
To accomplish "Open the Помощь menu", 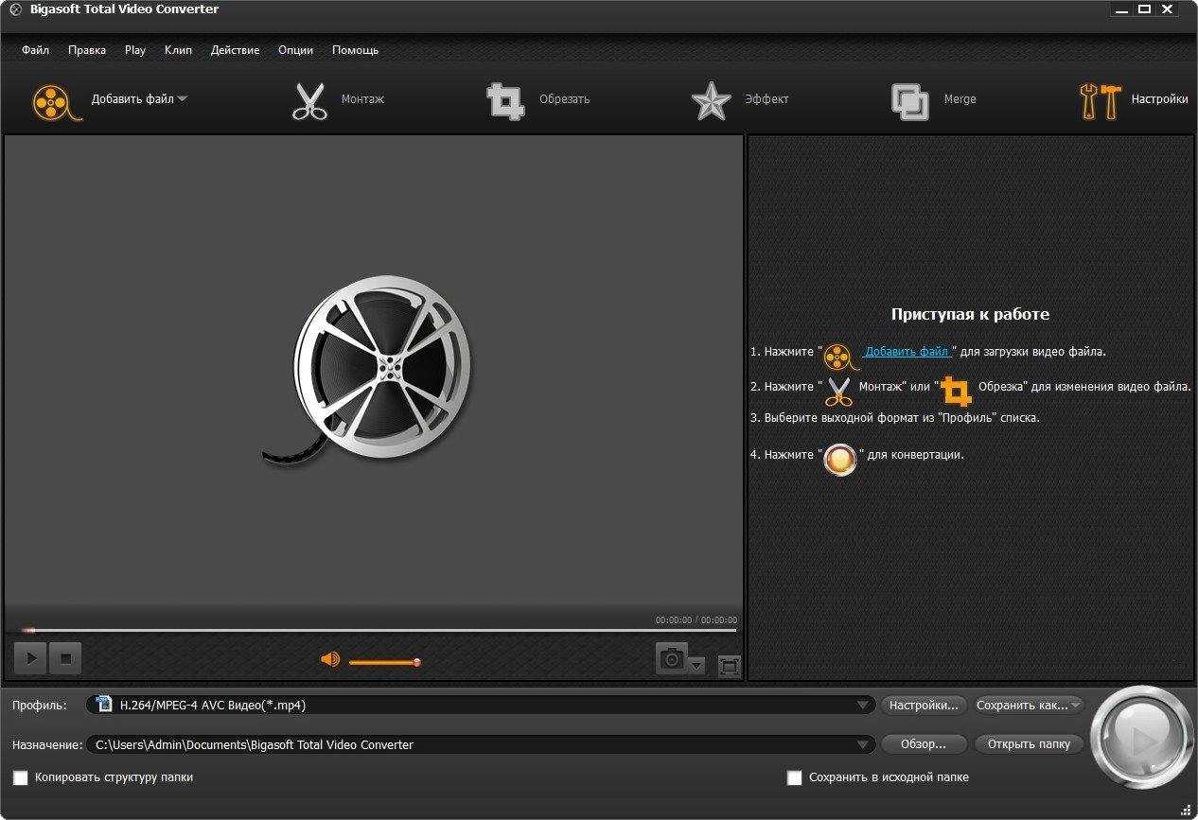I will pyautogui.click(x=355, y=50).
